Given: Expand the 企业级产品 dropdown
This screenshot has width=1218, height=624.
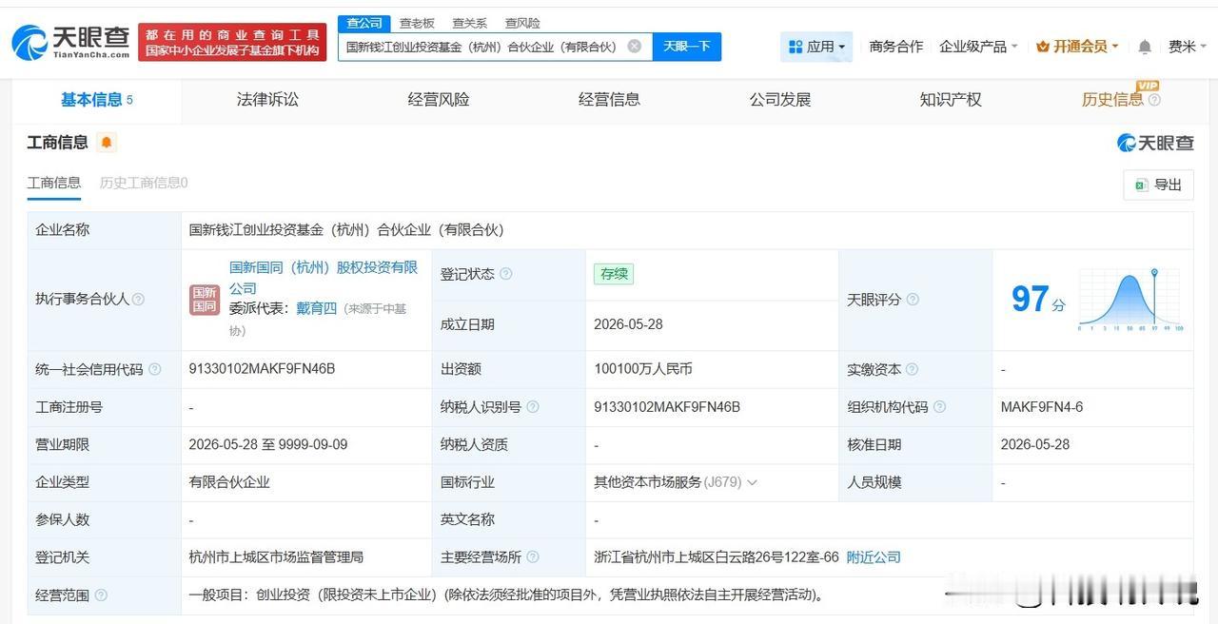Looking at the screenshot, I should (978, 47).
